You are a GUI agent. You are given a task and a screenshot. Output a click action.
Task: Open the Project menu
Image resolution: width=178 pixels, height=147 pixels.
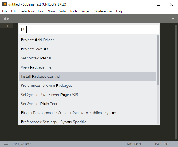[87, 11]
